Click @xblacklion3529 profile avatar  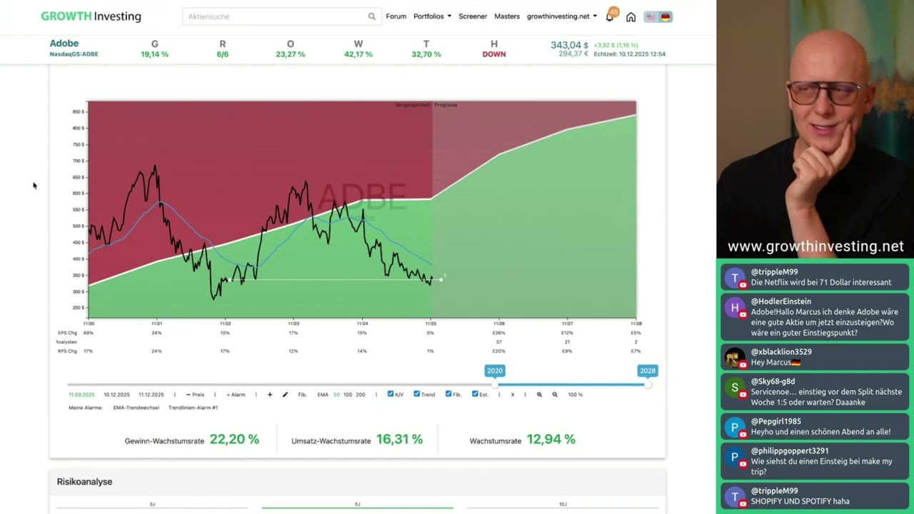click(735, 357)
